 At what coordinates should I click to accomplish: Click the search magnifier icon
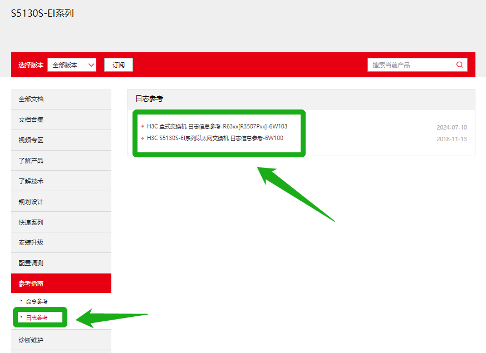pyautogui.click(x=460, y=64)
